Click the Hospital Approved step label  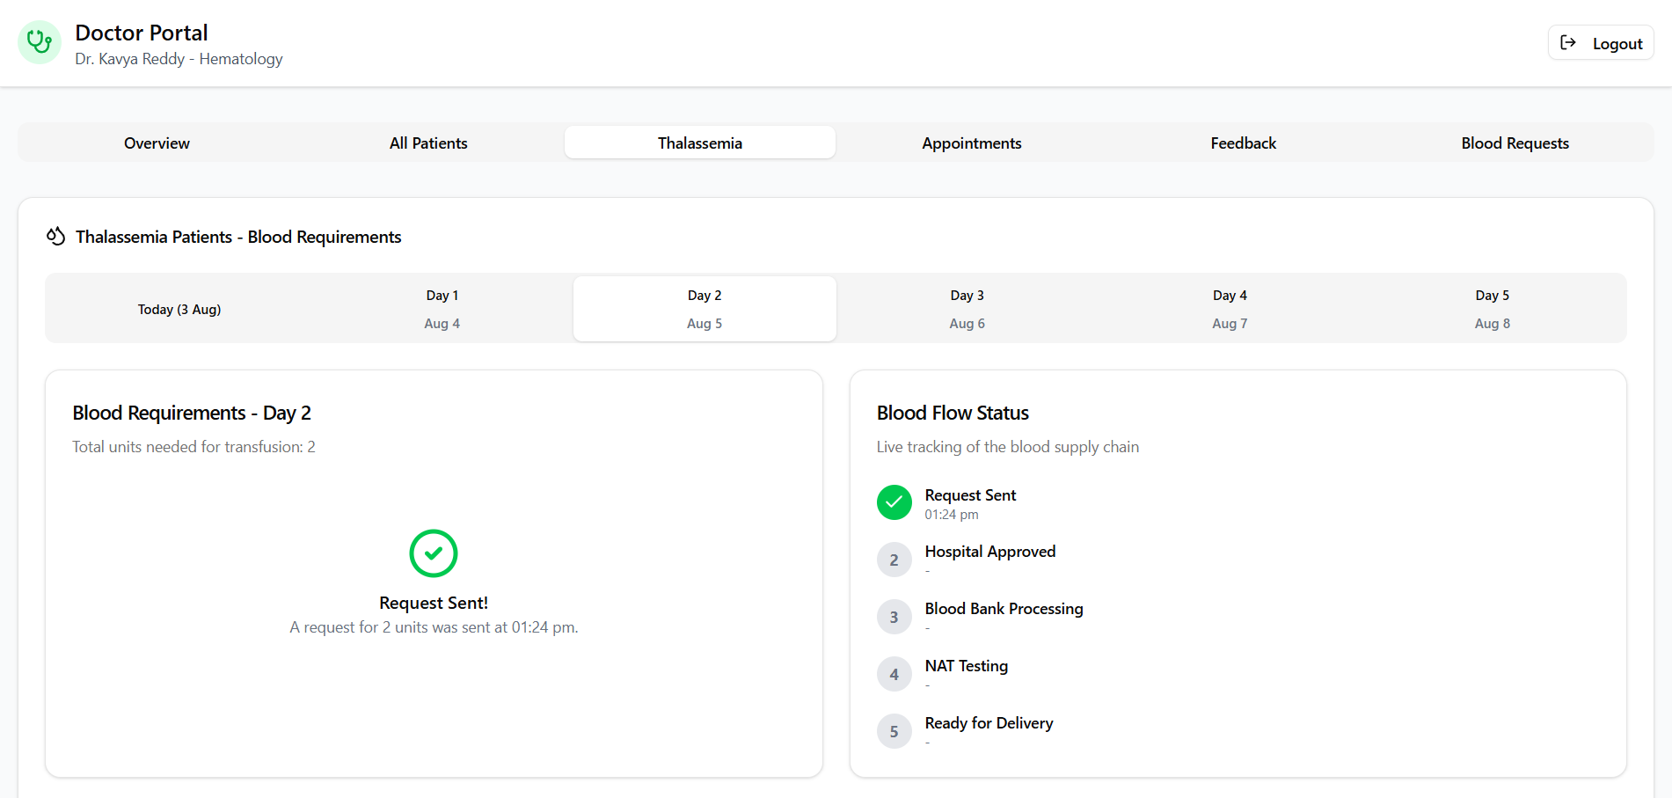(990, 552)
